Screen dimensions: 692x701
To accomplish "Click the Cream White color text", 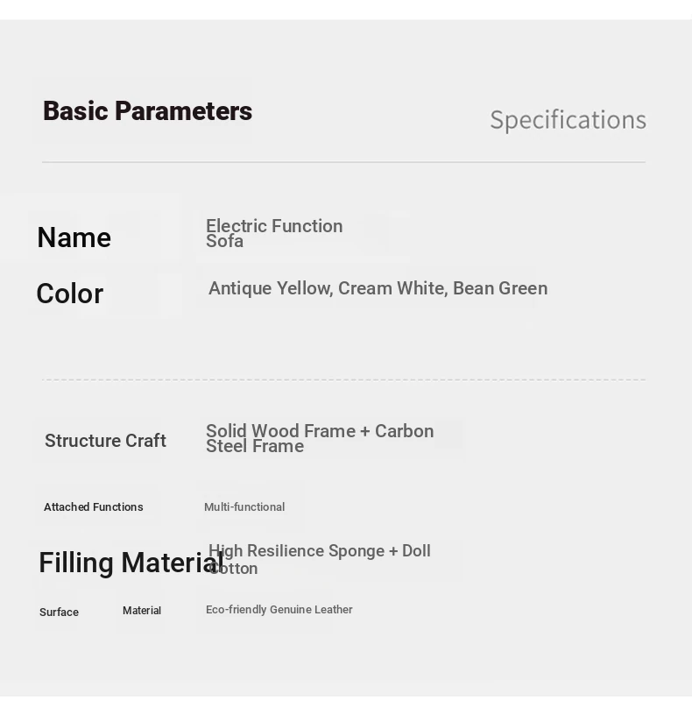I will (x=393, y=288).
